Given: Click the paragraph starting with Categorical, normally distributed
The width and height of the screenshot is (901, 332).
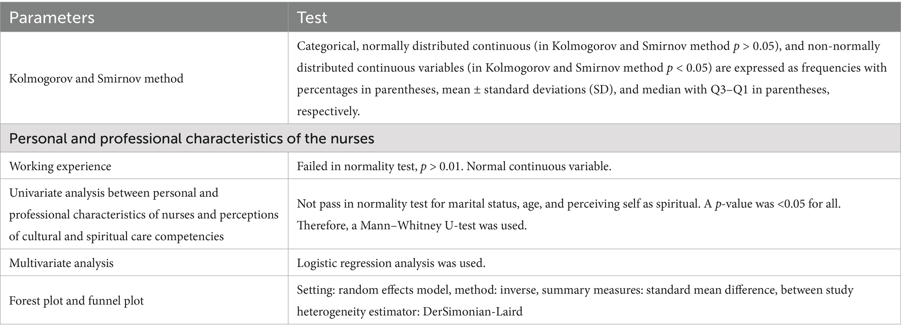Looking at the screenshot, I should [588, 68].
